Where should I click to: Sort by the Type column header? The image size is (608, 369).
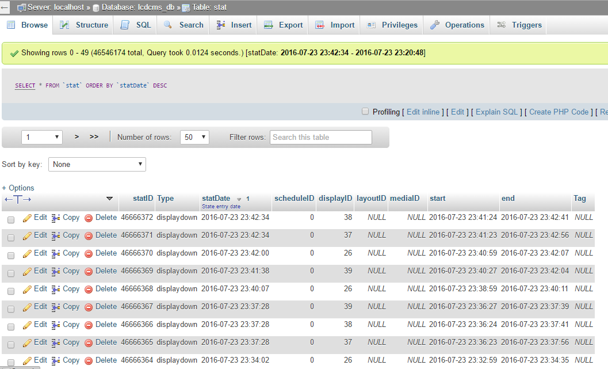coord(166,198)
